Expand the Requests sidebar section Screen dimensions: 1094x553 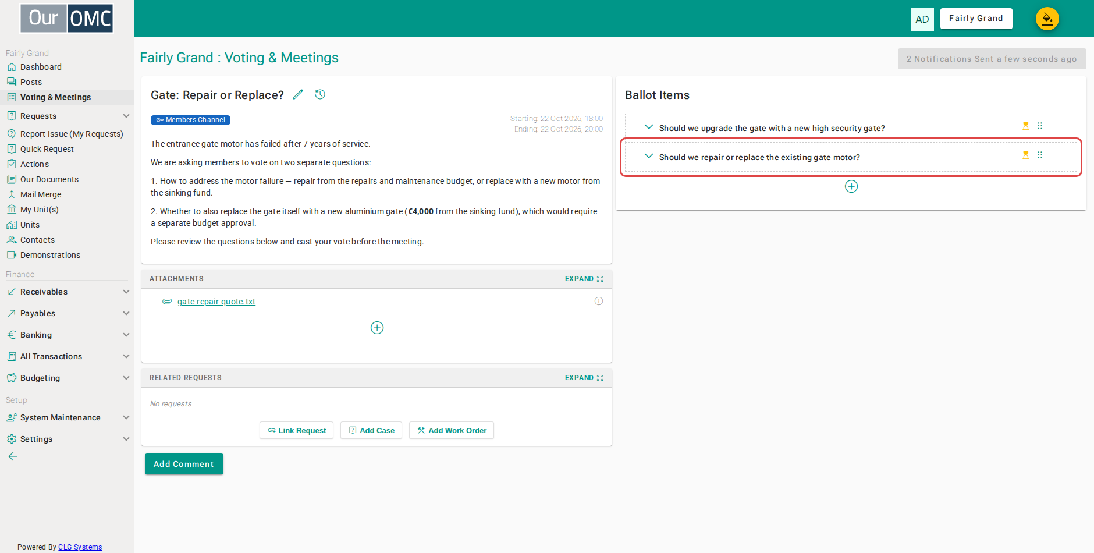(x=126, y=116)
